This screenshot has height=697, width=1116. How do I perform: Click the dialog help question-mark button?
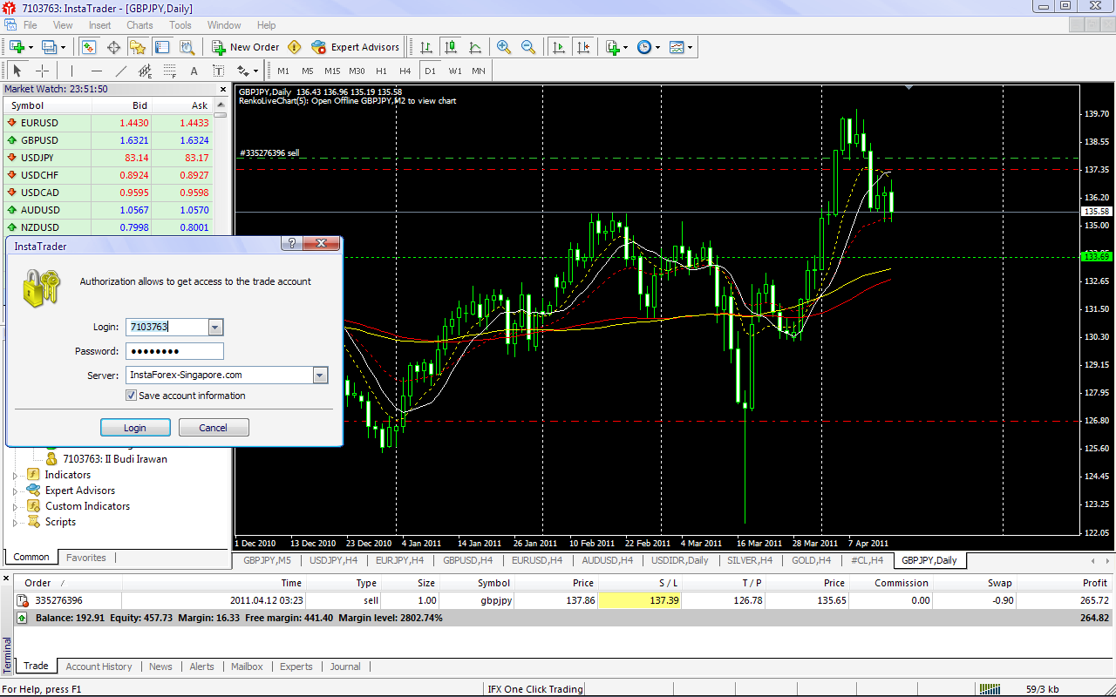click(x=292, y=244)
